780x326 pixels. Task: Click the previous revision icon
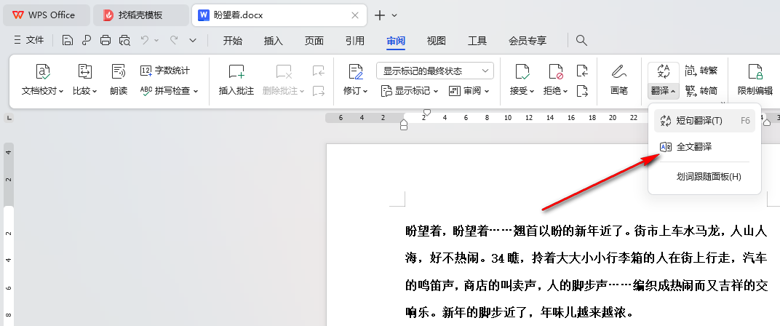tap(582, 71)
